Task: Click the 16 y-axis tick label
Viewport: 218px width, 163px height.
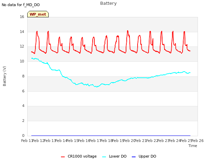Action: point(22,17)
